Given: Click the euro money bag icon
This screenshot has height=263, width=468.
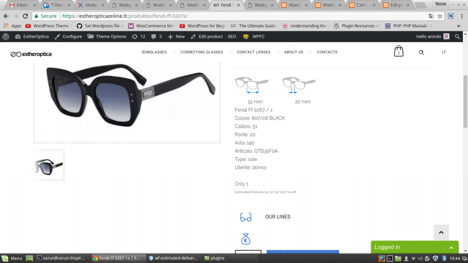Looking at the screenshot, I should [x=245, y=239].
